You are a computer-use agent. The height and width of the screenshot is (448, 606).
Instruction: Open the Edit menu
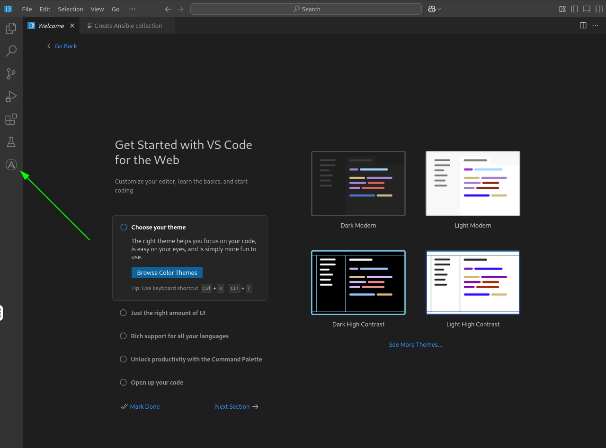(45, 9)
